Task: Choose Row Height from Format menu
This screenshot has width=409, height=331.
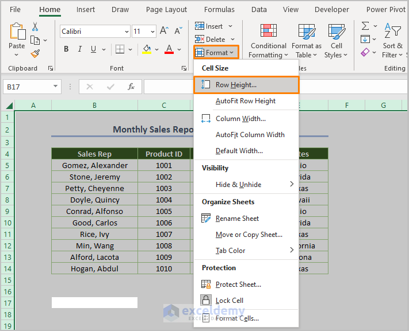Action: tap(236, 85)
